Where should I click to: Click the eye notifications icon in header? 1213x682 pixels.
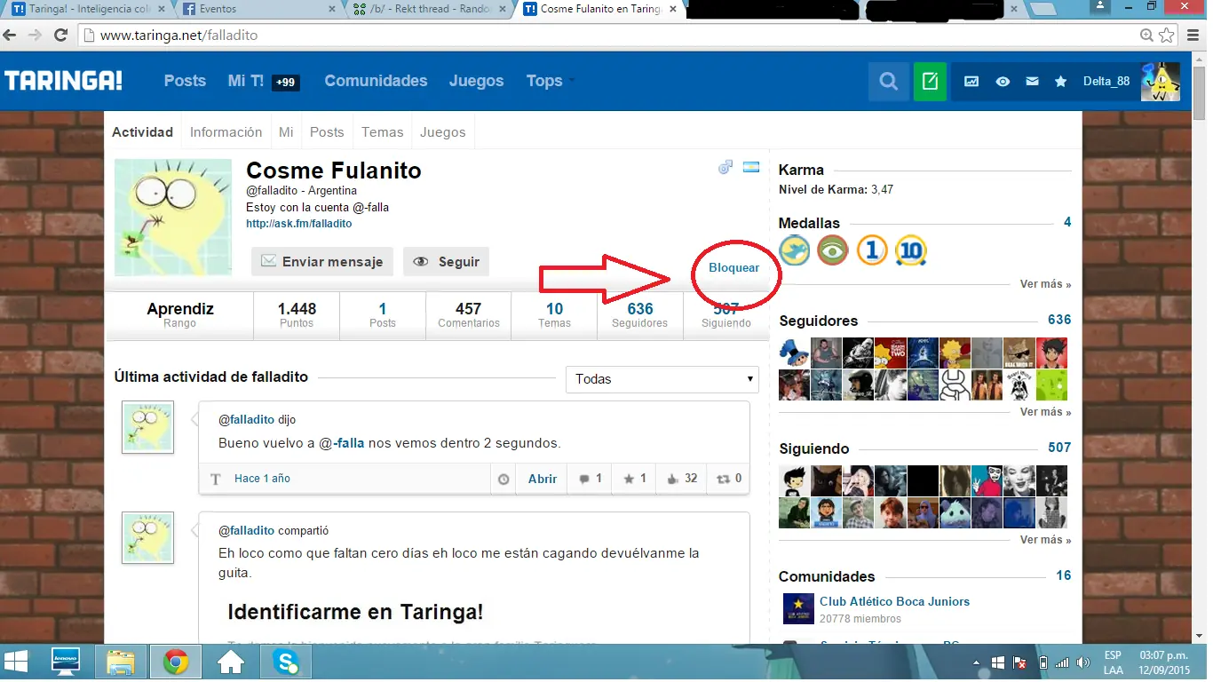pos(1003,82)
